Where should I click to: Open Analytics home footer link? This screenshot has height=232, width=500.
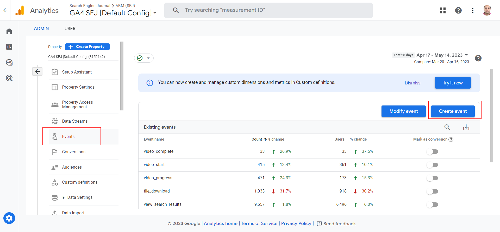coord(221,223)
